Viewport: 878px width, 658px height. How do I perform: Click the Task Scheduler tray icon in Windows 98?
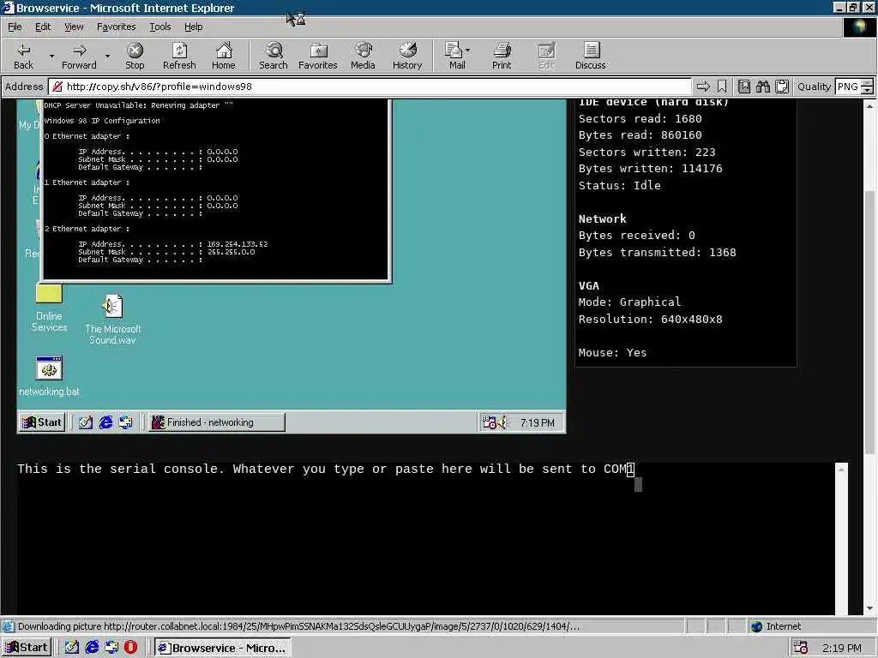click(488, 422)
